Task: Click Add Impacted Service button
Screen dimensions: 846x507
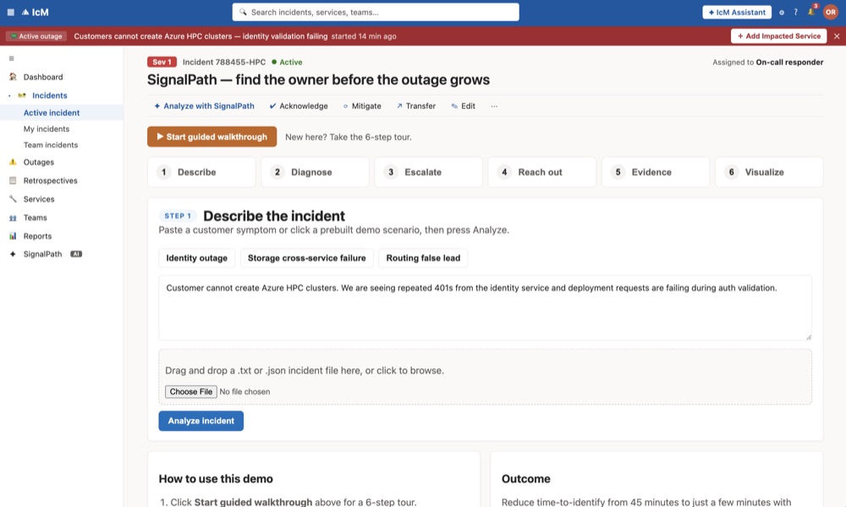Action: [778, 36]
